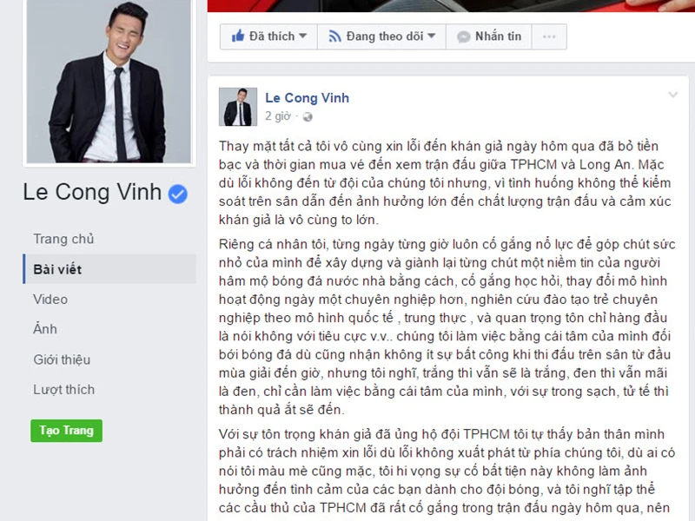Open Giới thiệu page section

point(62,359)
